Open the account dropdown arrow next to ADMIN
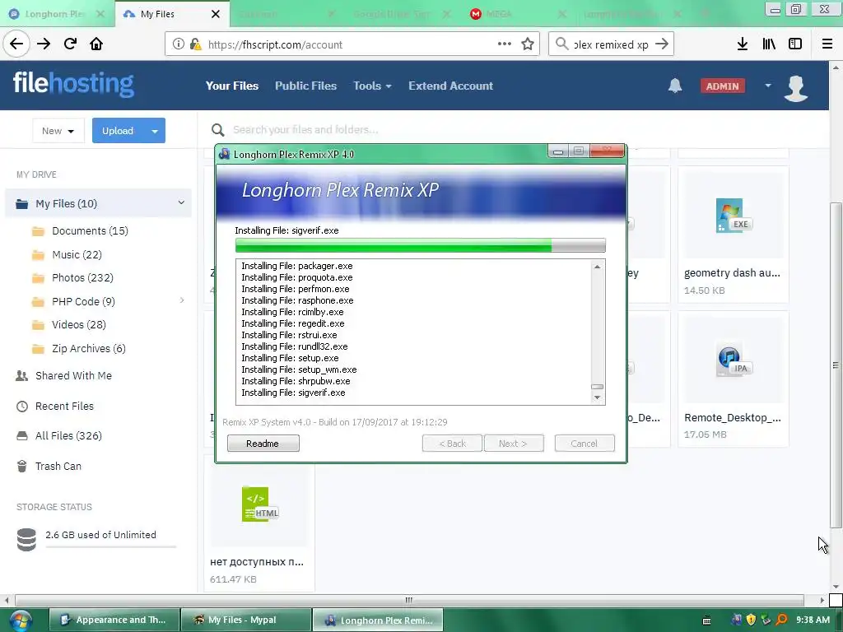The height and width of the screenshot is (632, 843). coord(768,86)
